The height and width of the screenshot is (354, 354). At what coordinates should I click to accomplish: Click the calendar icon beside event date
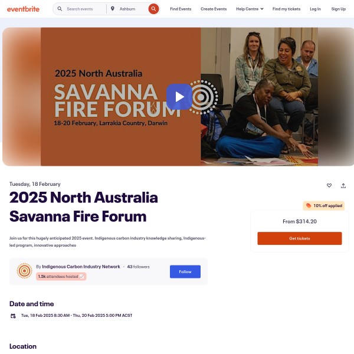[13, 316]
